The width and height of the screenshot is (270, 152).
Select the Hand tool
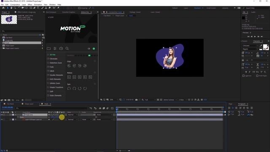click(11, 8)
